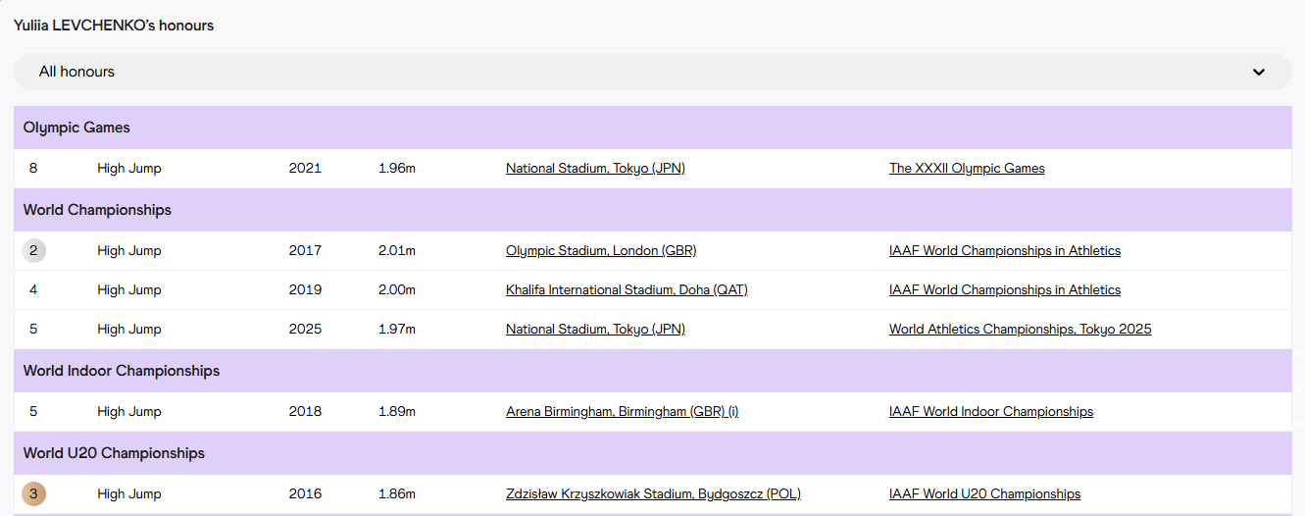Open 2019 IAAF World Championships in Athletics link

1004,290
